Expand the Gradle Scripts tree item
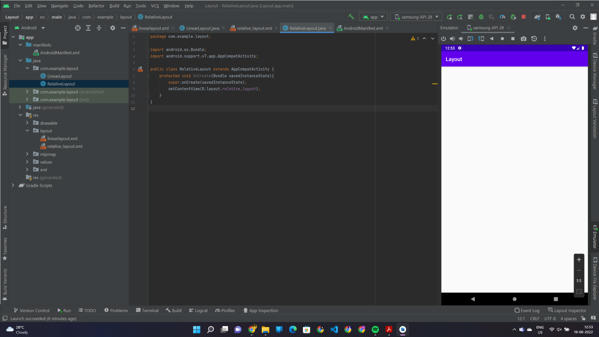This screenshot has height=337, width=599. click(x=12, y=185)
